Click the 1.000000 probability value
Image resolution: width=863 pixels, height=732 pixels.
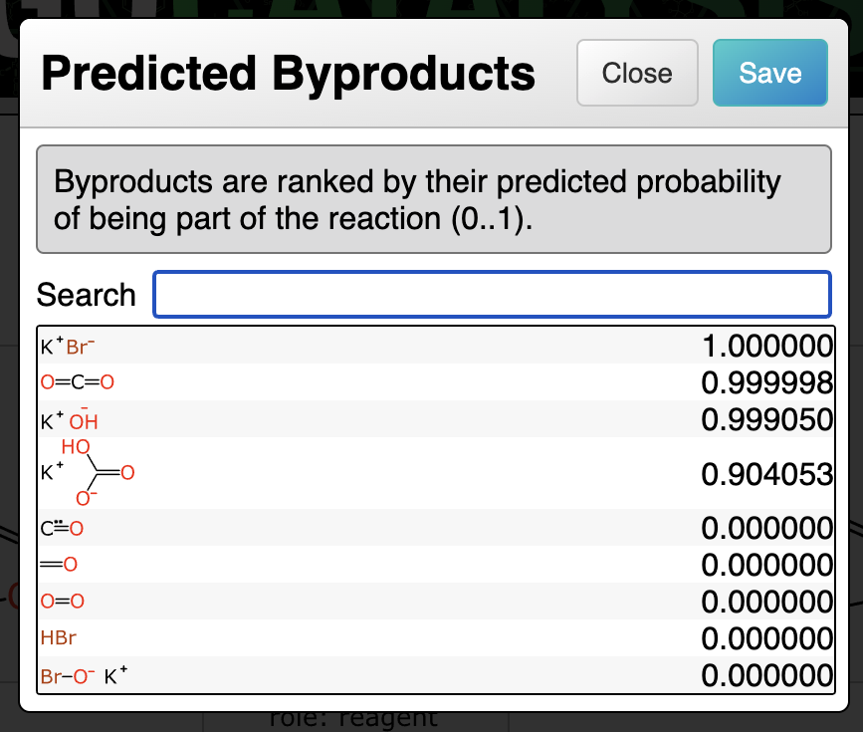(766, 347)
